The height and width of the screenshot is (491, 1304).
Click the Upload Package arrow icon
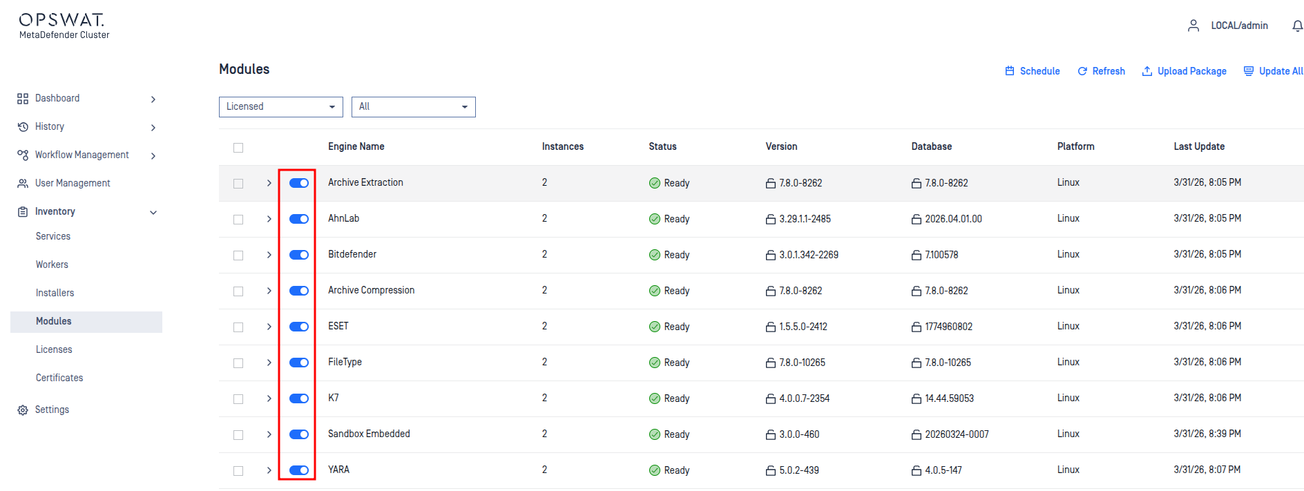coord(1147,71)
